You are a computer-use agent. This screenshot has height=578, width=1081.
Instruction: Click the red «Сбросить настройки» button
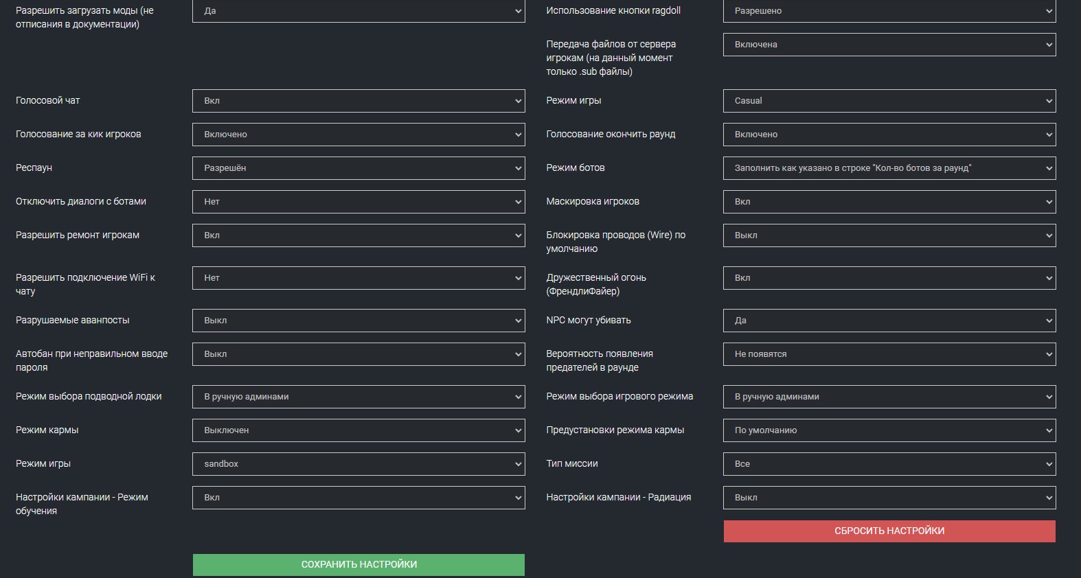(x=889, y=531)
